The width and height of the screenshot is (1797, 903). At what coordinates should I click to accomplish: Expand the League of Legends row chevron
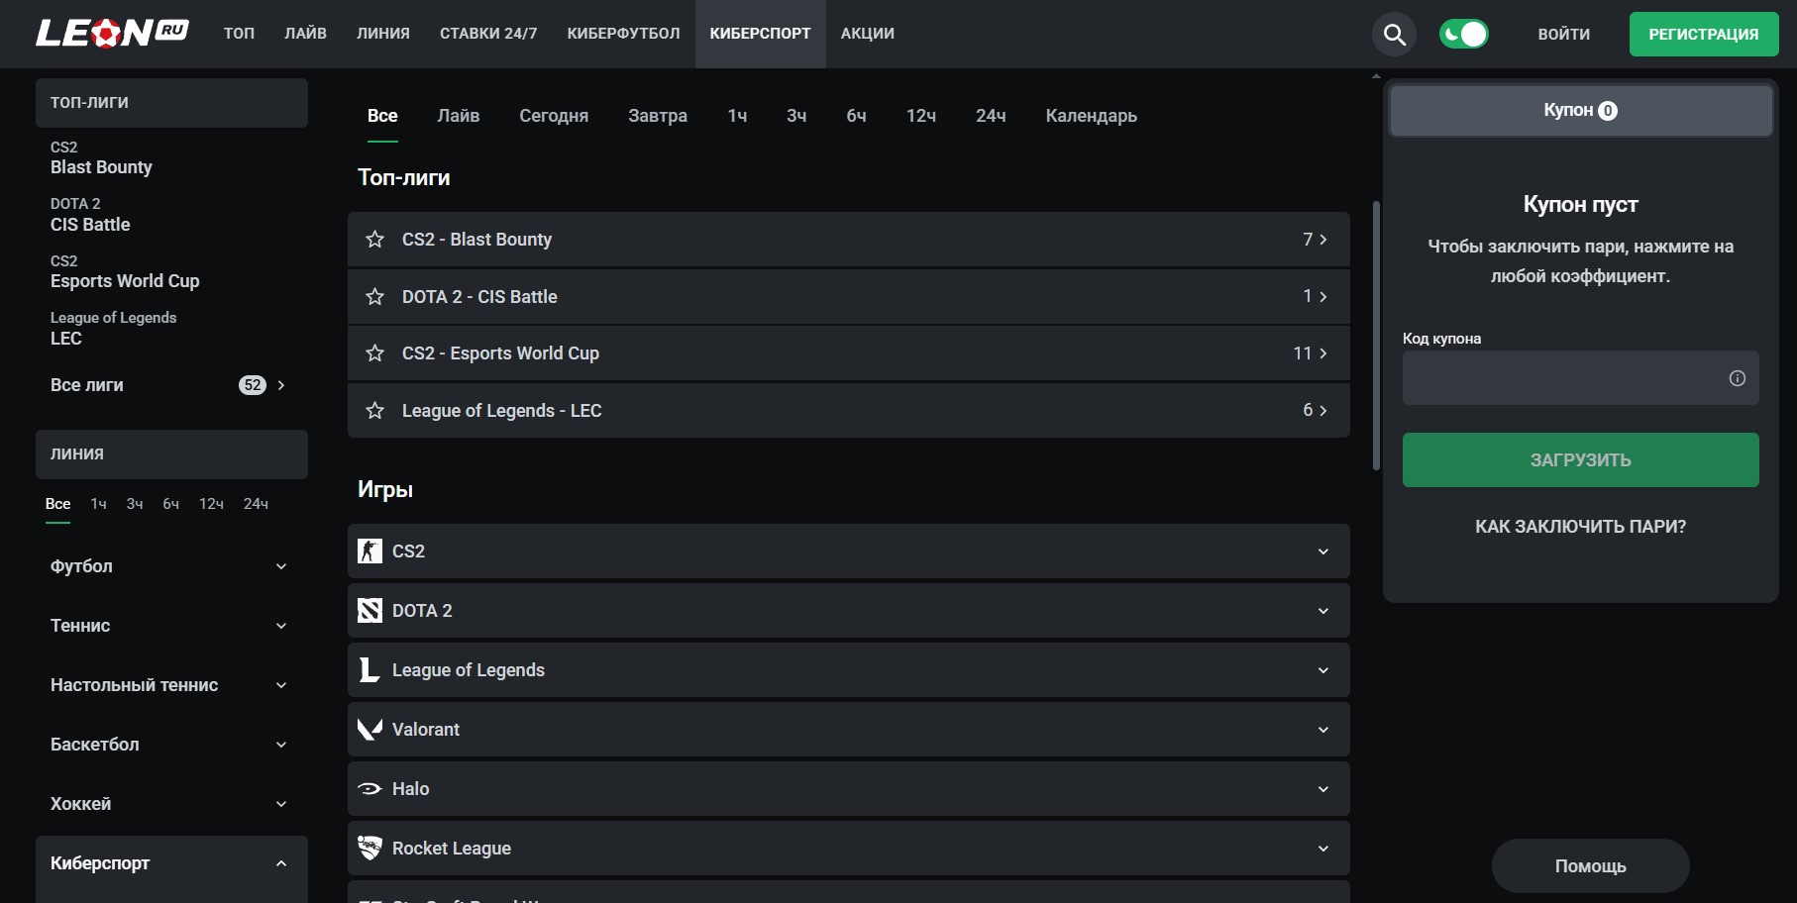(1323, 670)
